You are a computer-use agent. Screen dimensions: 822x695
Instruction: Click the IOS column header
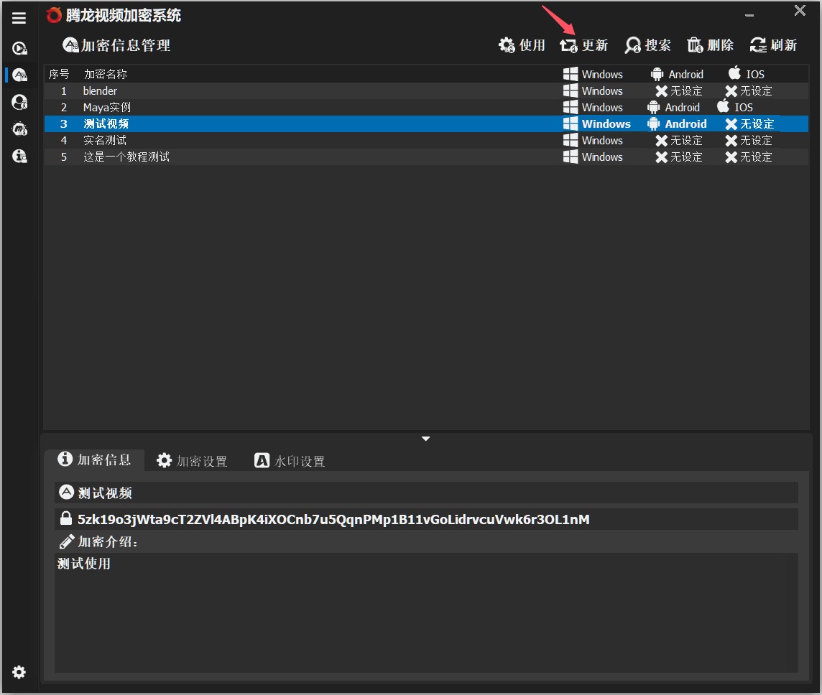[x=747, y=75]
